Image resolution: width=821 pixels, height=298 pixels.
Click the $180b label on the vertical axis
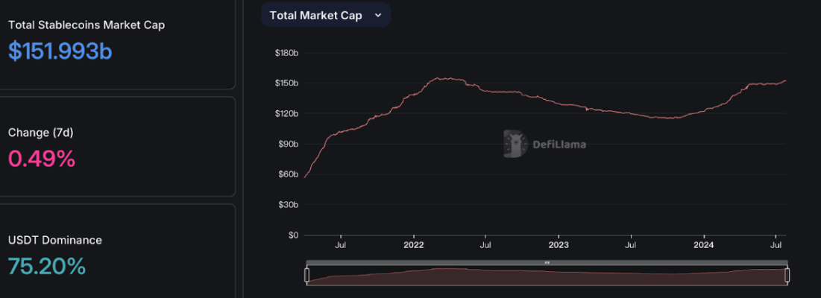286,53
